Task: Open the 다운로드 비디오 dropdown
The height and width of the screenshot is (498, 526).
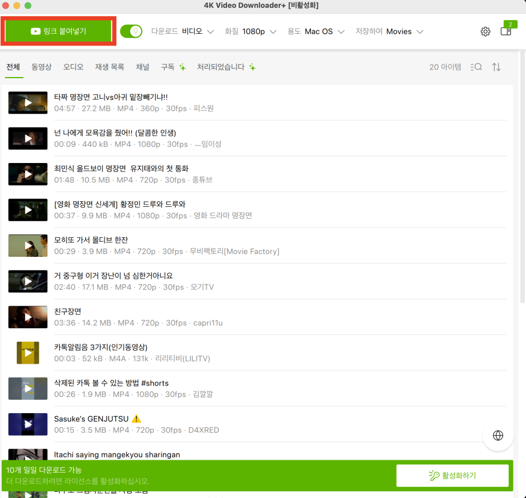Action: pyautogui.click(x=183, y=31)
